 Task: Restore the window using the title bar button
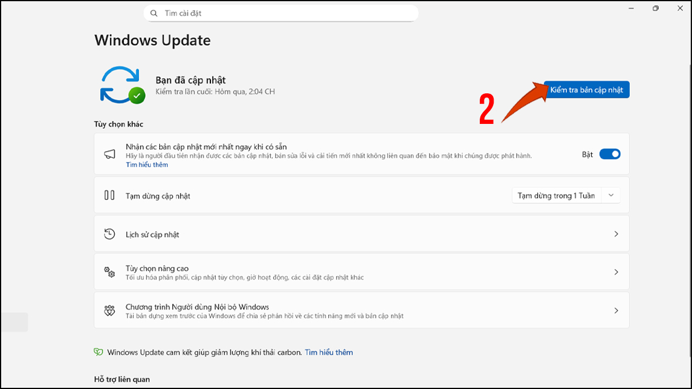coord(656,8)
